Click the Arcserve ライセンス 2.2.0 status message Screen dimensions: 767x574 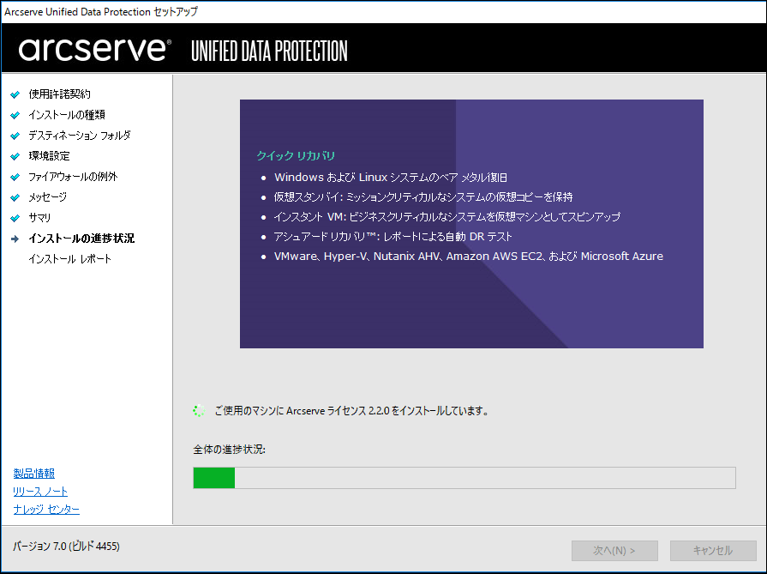coord(351,411)
